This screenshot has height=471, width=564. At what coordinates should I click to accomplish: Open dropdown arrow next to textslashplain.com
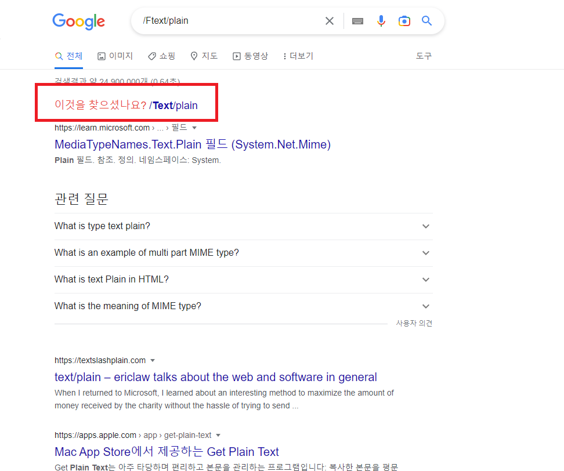tap(153, 360)
